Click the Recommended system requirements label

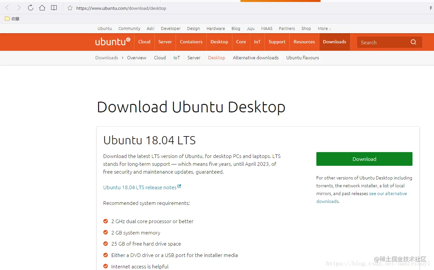(x=146, y=203)
